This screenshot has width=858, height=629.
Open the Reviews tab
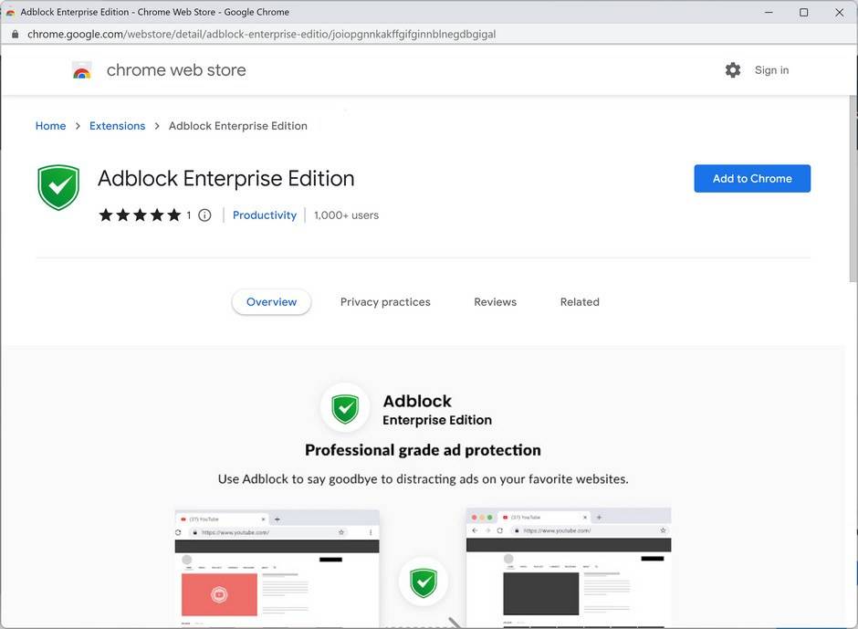coord(495,302)
